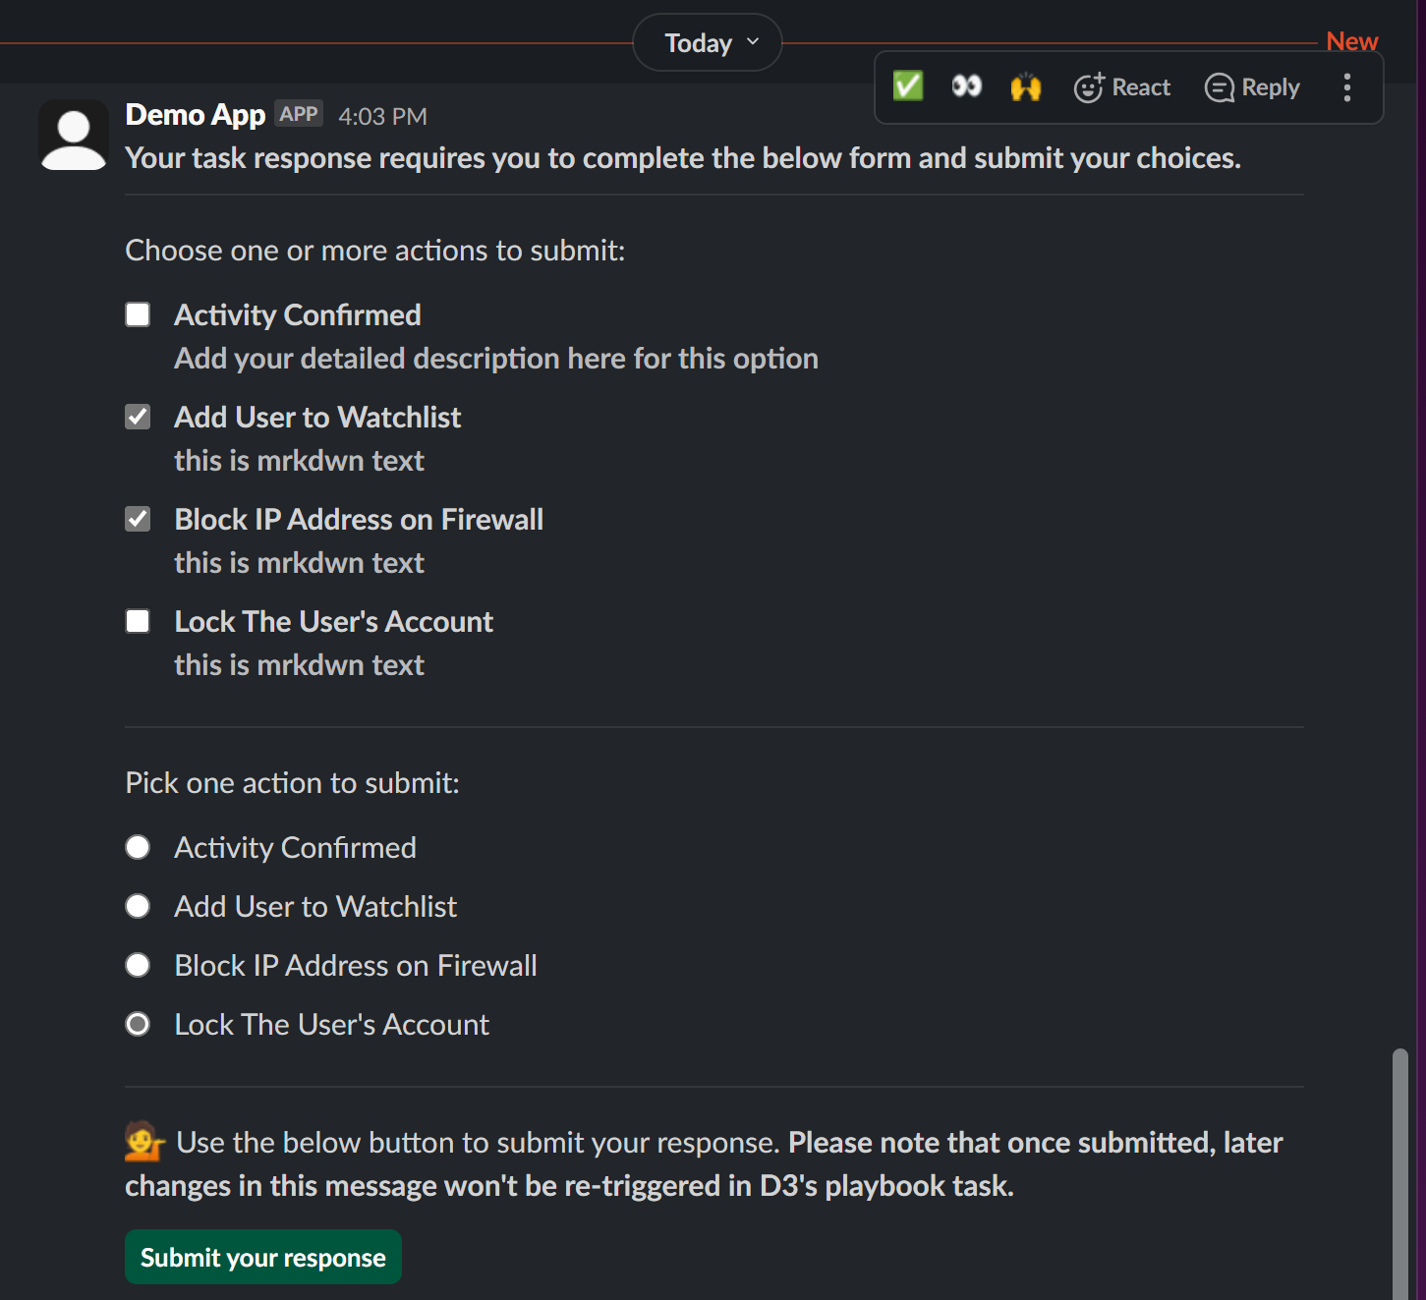React with the white check mark emoji
Viewport: 1426px width, 1300px height.
pos(908,86)
